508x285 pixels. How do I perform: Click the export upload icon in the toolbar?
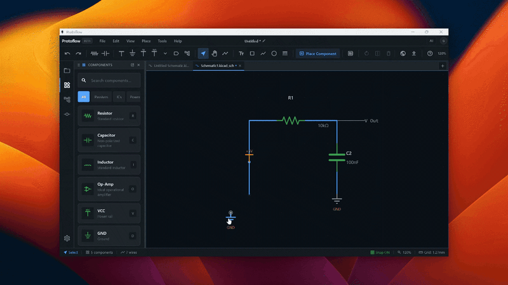pyautogui.click(x=414, y=54)
